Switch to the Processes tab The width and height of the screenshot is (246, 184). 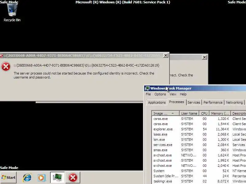click(177, 102)
